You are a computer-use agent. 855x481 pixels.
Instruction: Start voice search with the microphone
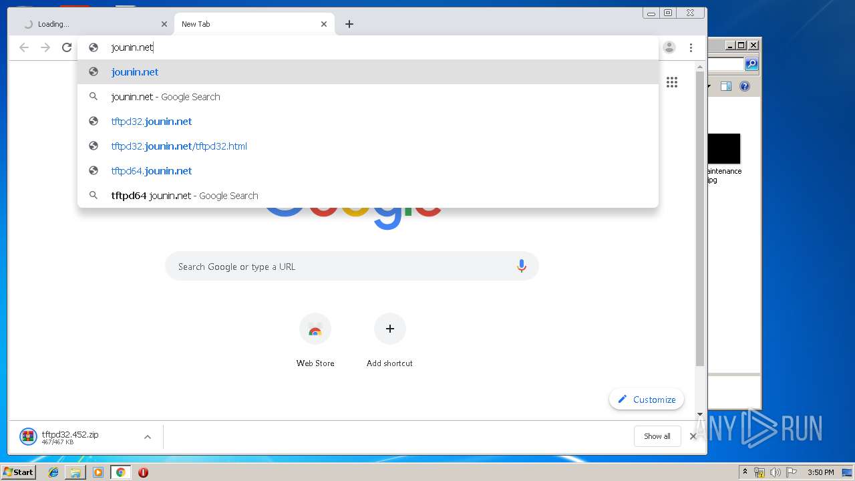(x=522, y=267)
